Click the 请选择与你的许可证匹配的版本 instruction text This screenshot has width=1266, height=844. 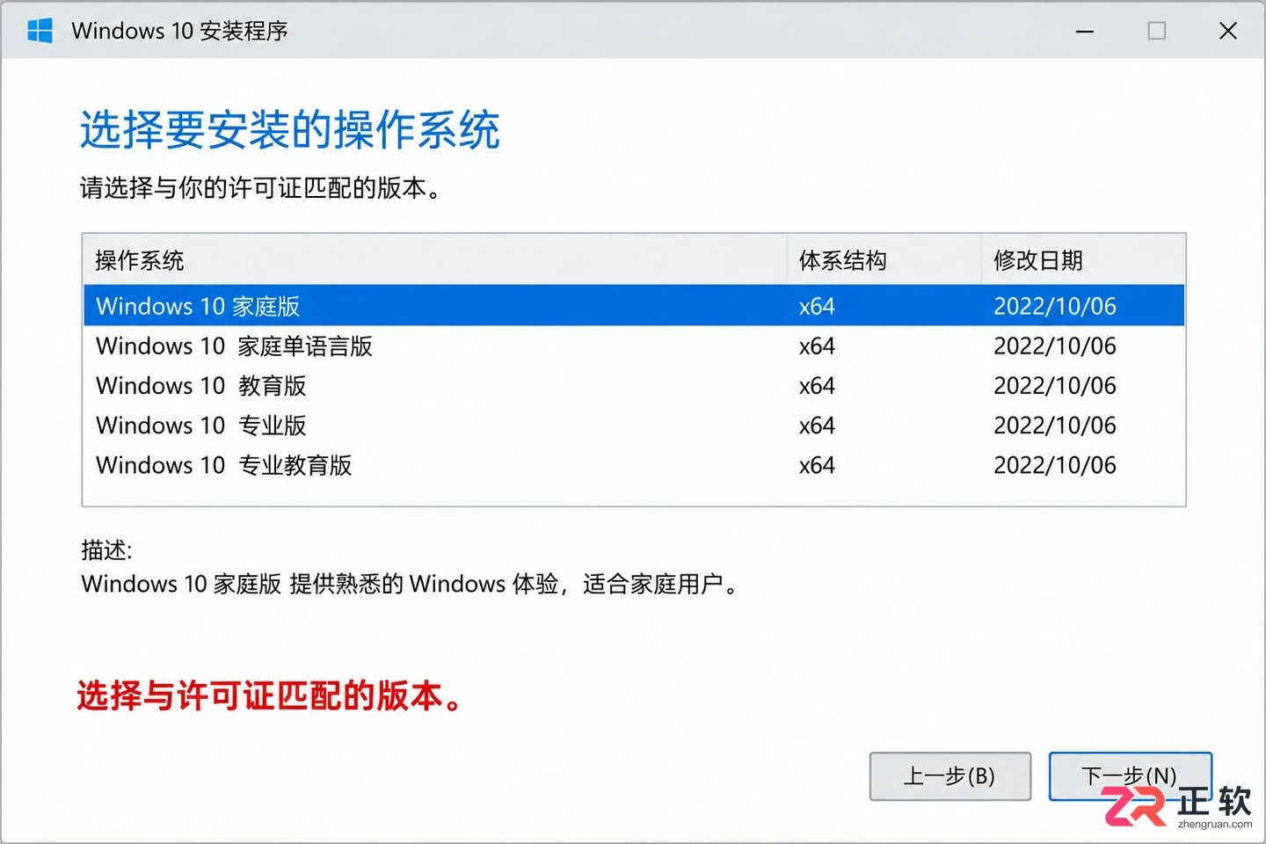(x=262, y=187)
